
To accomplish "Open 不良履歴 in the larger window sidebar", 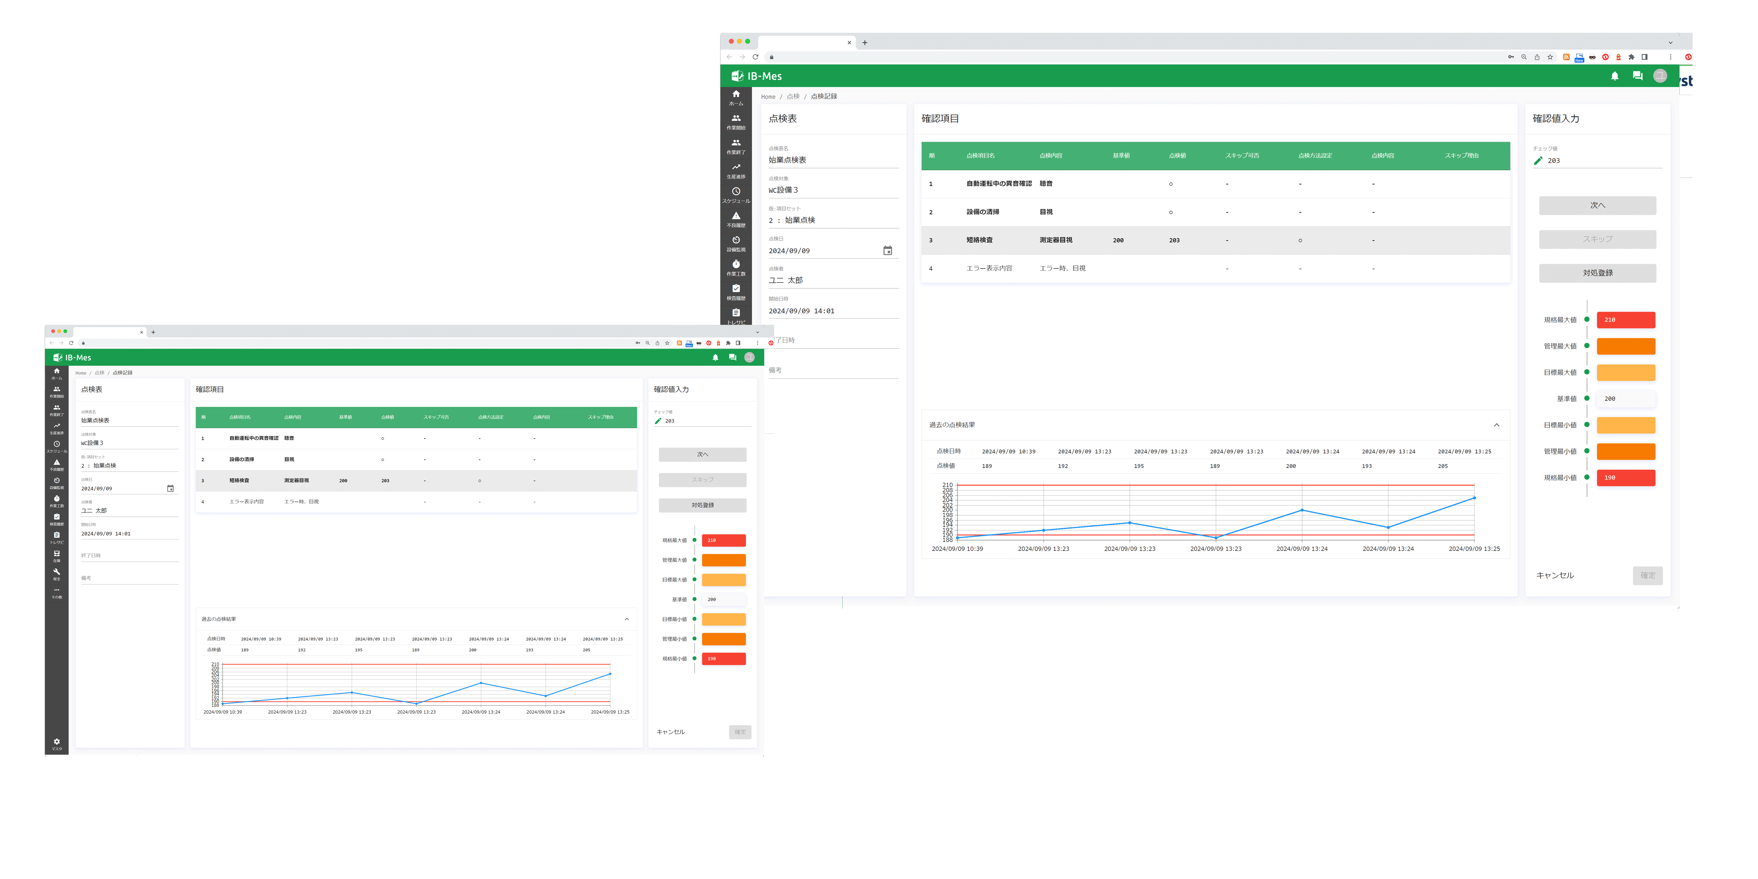I will (736, 220).
